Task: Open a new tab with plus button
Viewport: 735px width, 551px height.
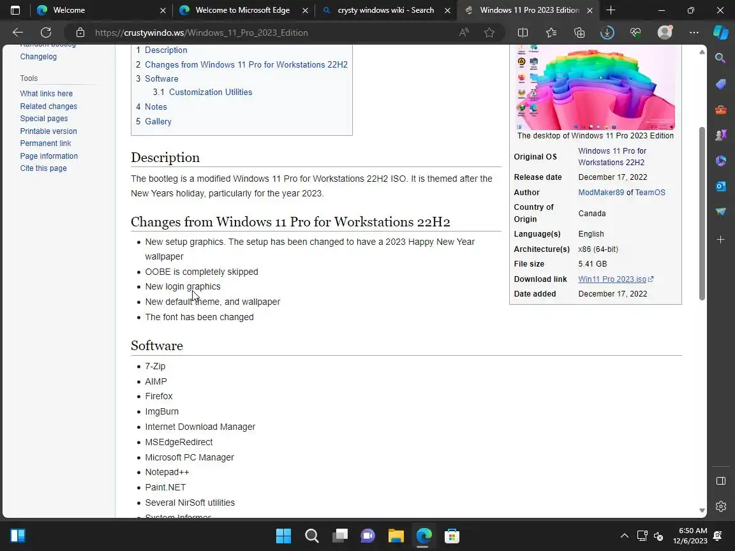Action: click(611, 10)
